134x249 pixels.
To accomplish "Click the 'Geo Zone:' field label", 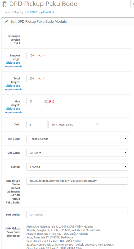I will [x=14, y=153].
